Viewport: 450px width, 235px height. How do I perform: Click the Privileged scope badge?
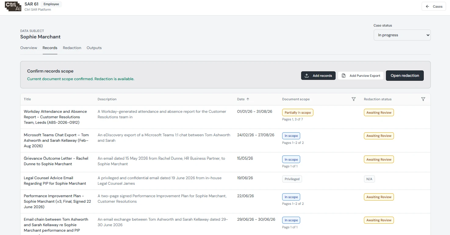tap(292, 179)
